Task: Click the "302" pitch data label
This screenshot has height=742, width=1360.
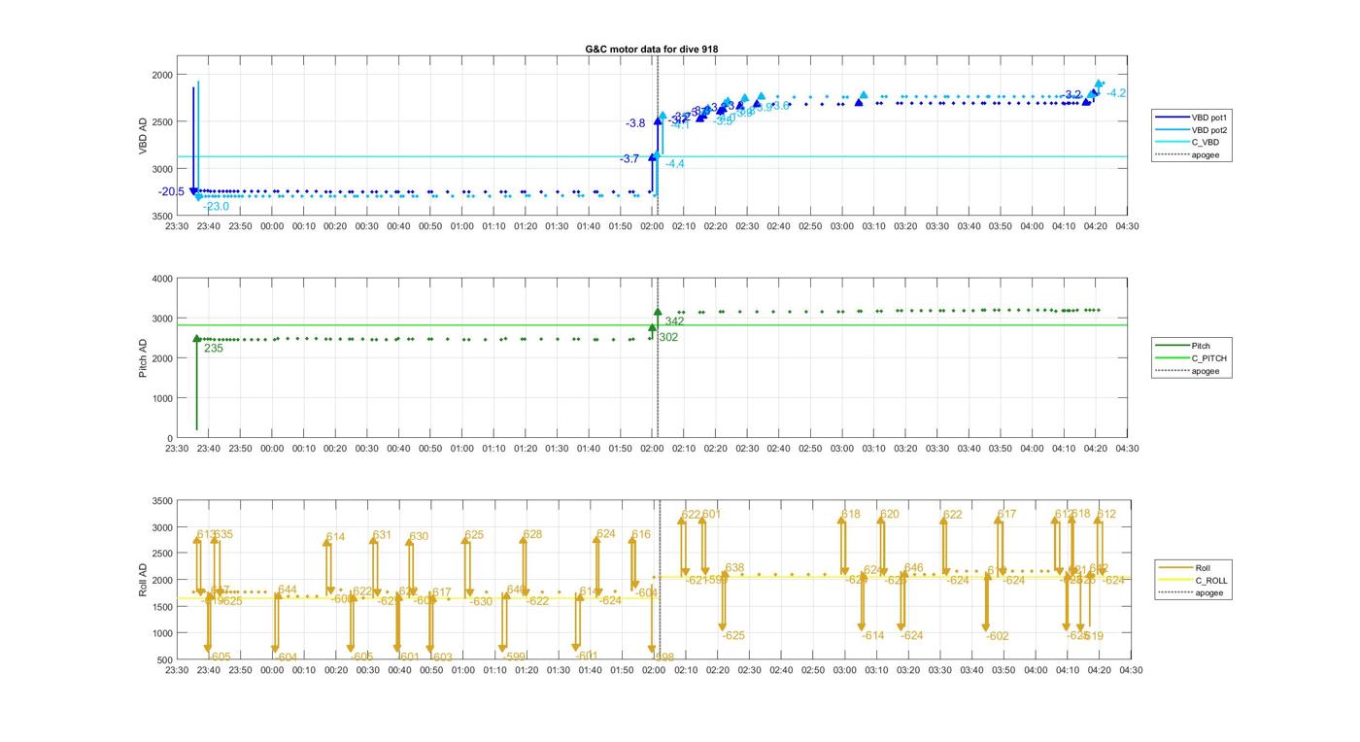Action: pos(668,337)
